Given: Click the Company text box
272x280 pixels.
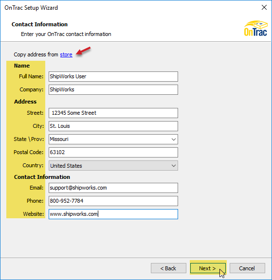Looking at the screenshot, I should pyautogui.click(x=113, y=89).
